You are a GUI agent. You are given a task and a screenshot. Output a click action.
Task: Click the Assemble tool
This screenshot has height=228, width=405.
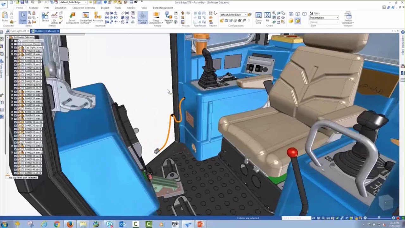click(x=98, y=17)
